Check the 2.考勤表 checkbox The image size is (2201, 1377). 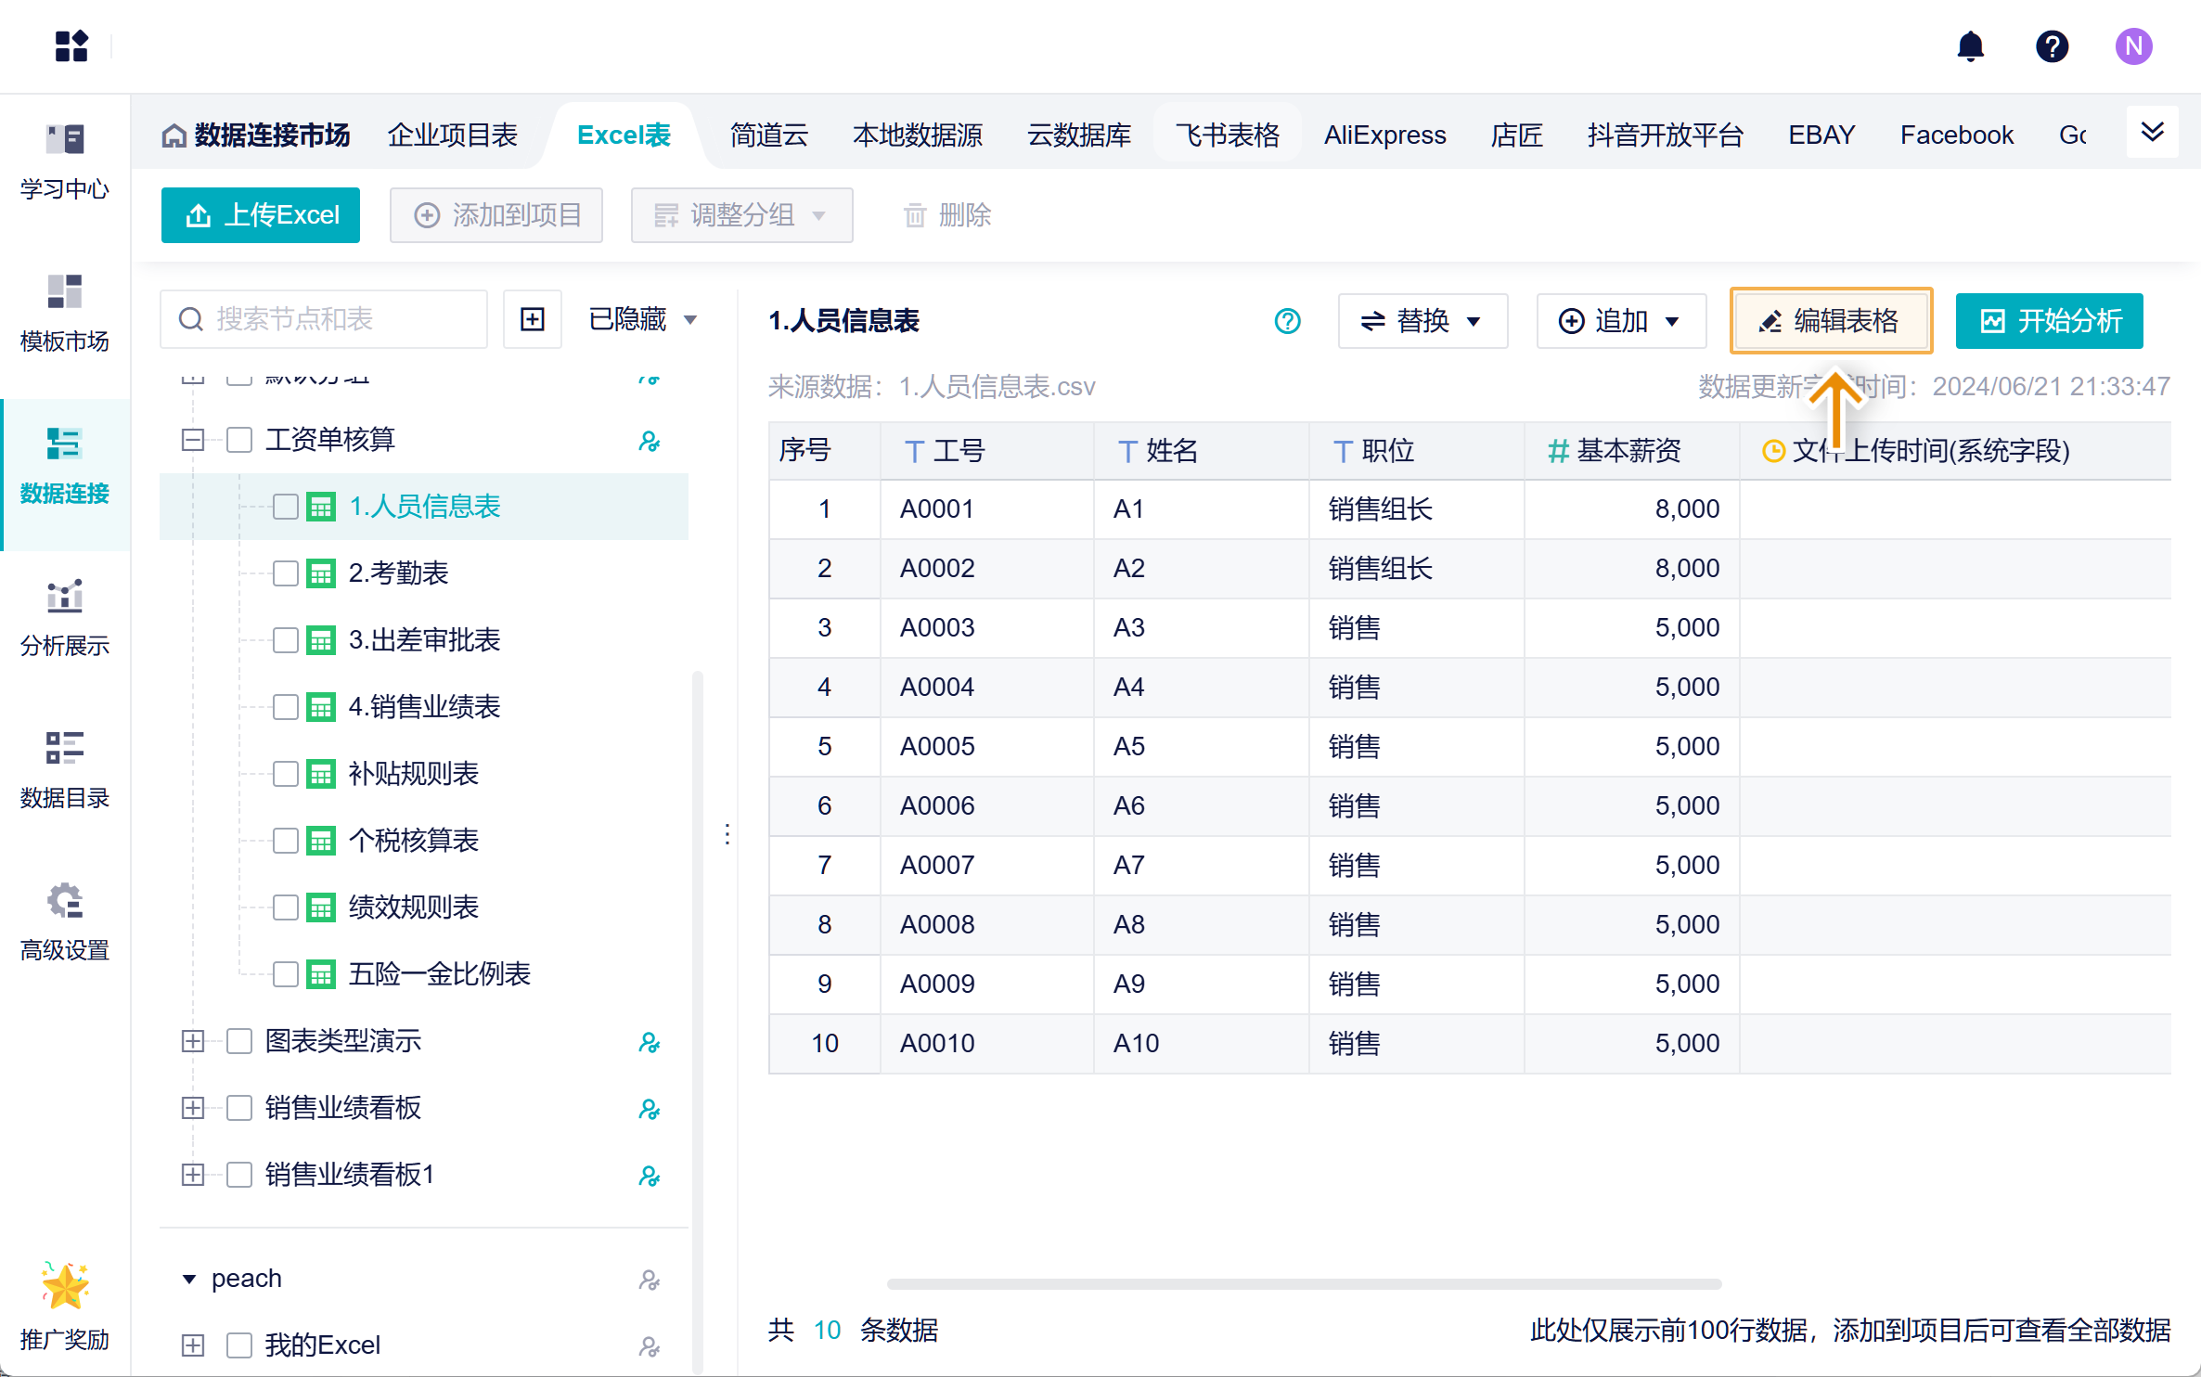pyautogui.click(x=286, y=573)
